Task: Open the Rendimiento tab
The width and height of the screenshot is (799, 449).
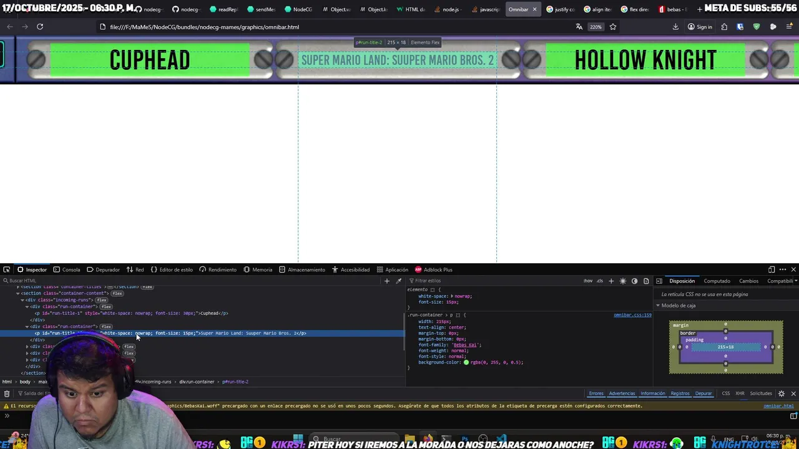Action: click(x=218, y=269)
